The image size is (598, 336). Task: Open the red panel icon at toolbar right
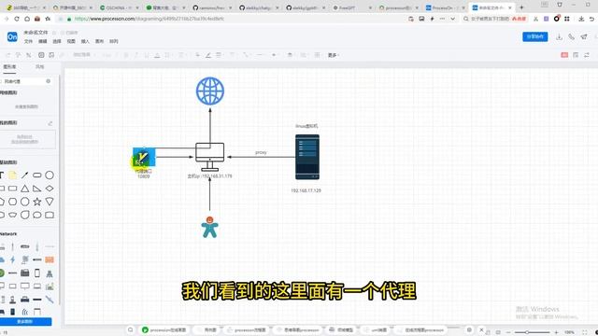(564, 55)
